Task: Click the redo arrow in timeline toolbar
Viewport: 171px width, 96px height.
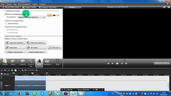Action: click(5, 70)
